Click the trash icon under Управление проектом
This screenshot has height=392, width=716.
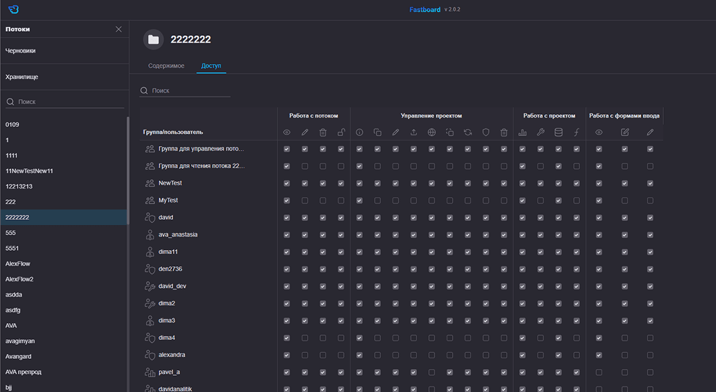tap(504, 132)
